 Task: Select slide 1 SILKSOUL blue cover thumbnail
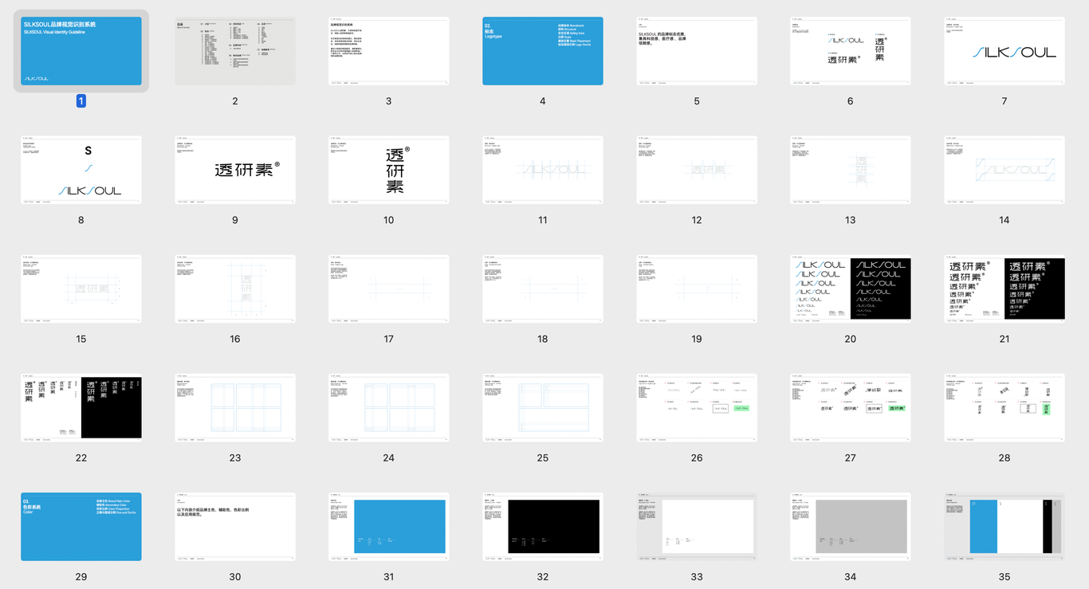point(81,51)
